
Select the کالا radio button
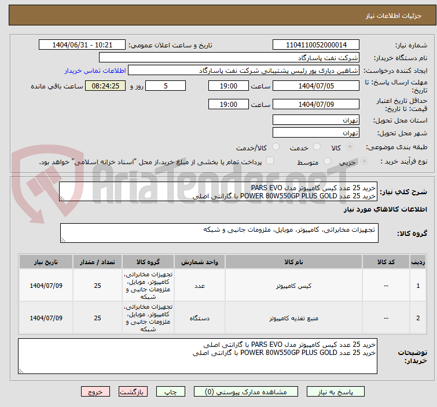350,147
